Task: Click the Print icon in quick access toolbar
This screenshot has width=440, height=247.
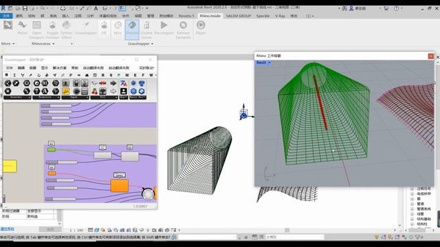Action: (x=63, y=8)
